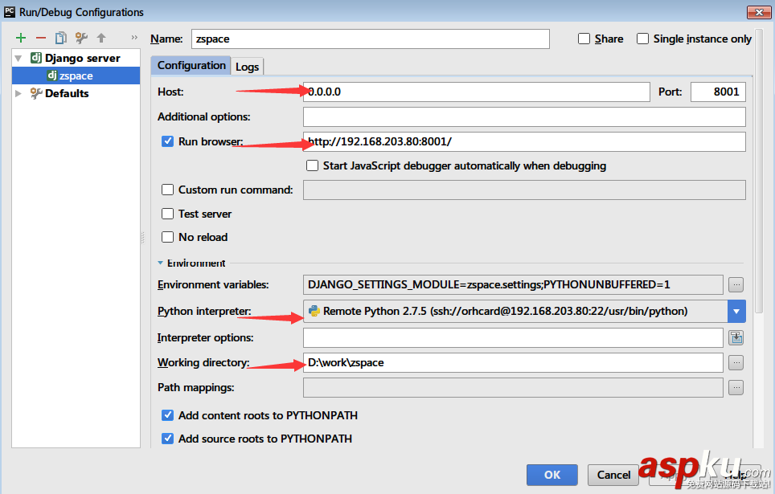775x494 pixels.
Task: Expand the Defaults tree node
Action: (x=19, y=93)
